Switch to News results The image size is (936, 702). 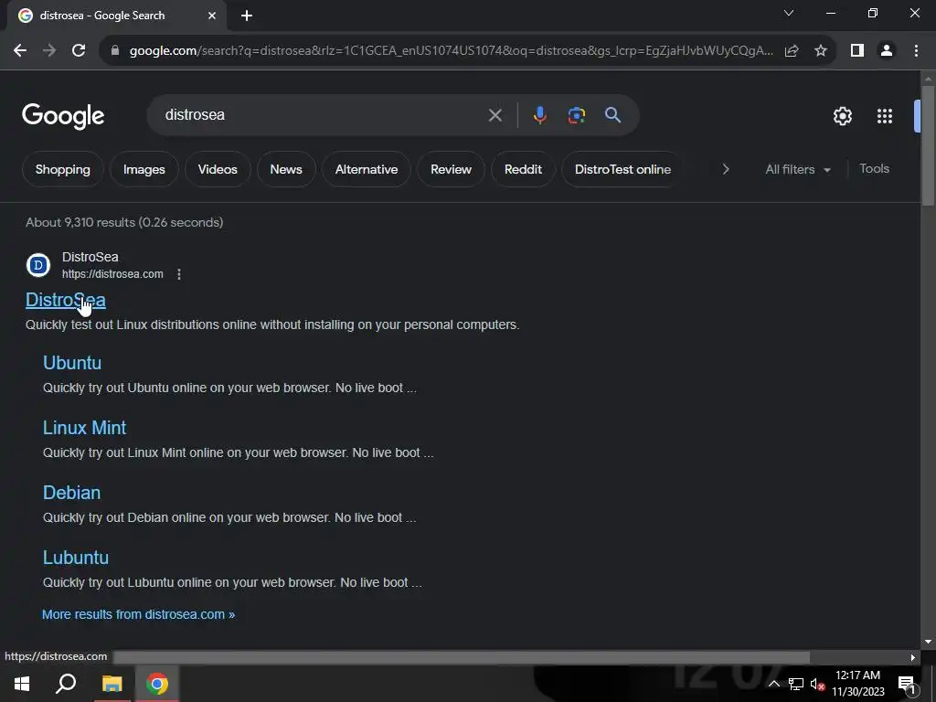point(286,169)
